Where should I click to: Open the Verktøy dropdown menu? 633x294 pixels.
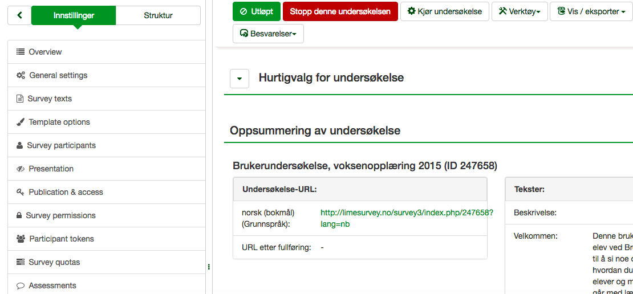(519, 11)
